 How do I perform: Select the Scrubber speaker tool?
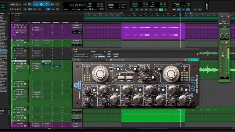click(x=52, y=4)
